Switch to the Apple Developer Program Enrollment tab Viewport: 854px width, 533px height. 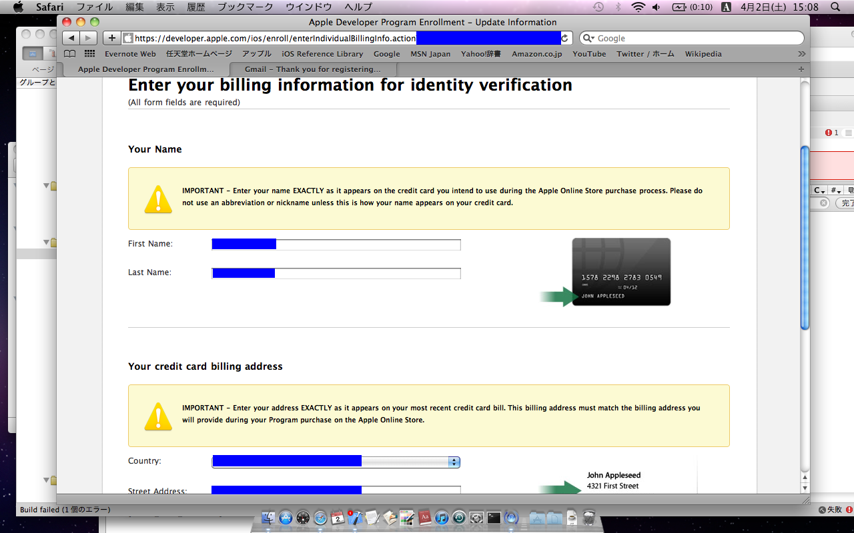pyautogui.click(x=146, y=69)
